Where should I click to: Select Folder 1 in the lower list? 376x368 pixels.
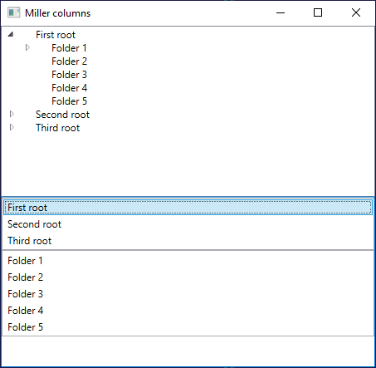[x=188, y=261]
